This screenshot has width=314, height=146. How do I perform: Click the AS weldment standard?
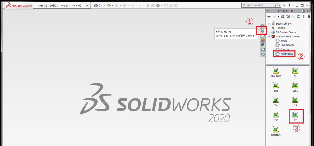pyautogui.click(x=295, y=72)
